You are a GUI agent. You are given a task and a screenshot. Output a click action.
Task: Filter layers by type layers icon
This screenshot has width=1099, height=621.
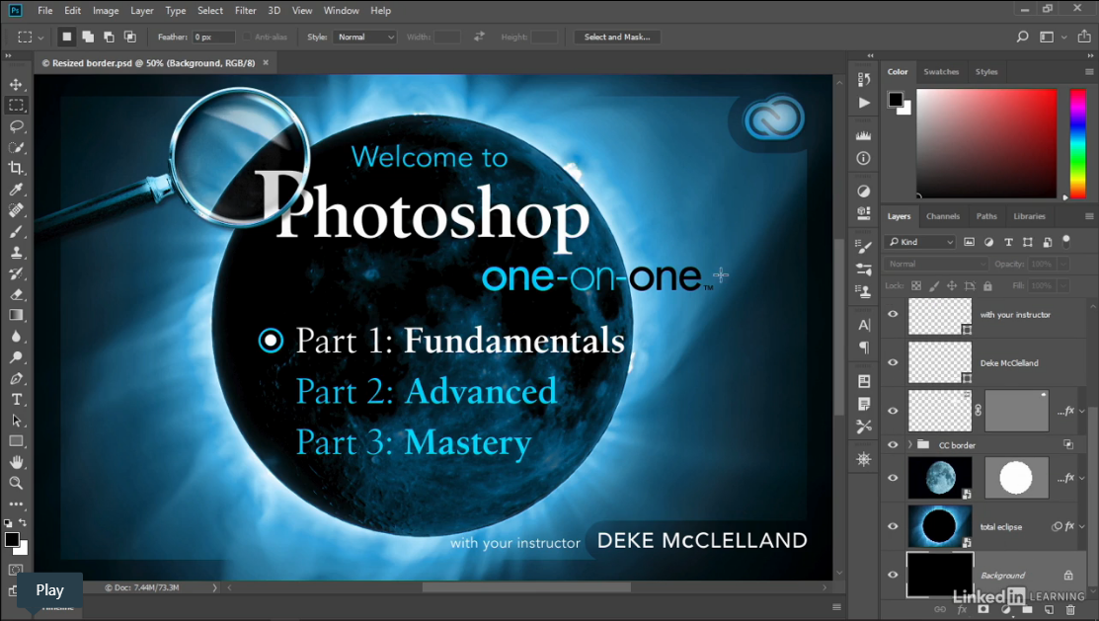click(1008, 242)
